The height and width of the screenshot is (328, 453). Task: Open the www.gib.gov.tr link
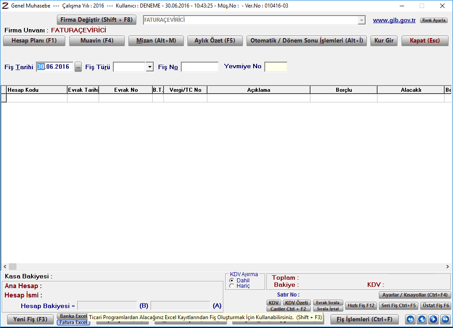coord(394,20)
